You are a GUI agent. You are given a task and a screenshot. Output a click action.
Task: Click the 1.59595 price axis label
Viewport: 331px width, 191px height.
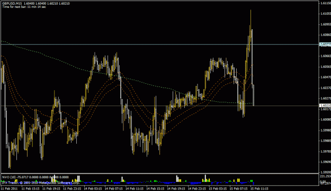pos(326,172)
